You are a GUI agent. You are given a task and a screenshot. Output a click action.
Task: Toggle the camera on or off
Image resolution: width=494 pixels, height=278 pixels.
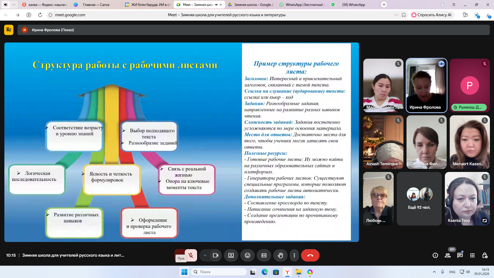click(x=215, y=255)
